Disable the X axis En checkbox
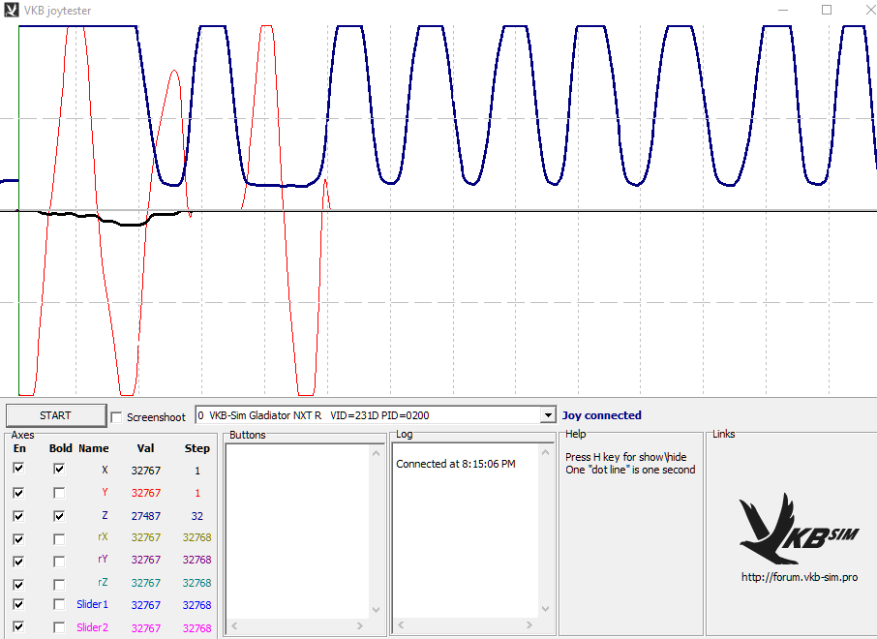Viewport: 877px width, 639px height. tap(18, 469)
